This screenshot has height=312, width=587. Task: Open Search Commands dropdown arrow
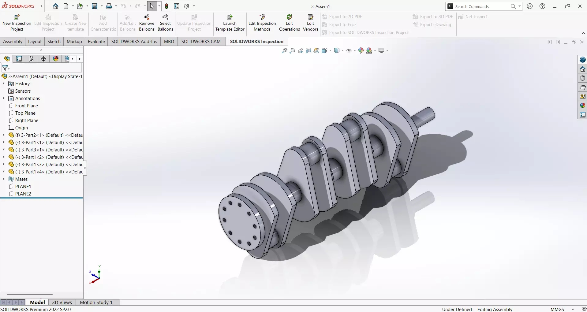click(x=520, y=6)
